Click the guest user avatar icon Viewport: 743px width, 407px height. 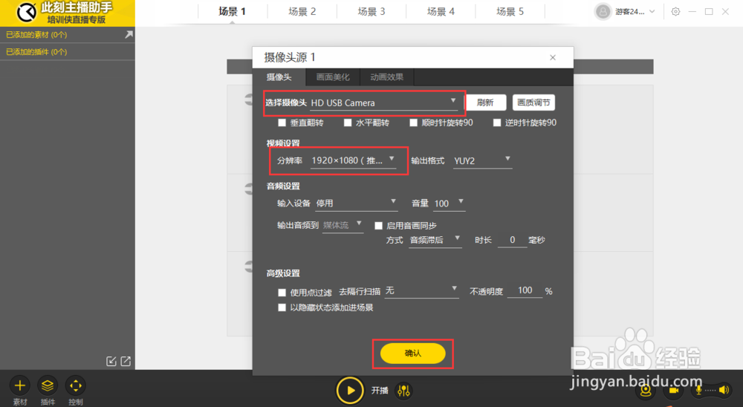pos(603,11)
